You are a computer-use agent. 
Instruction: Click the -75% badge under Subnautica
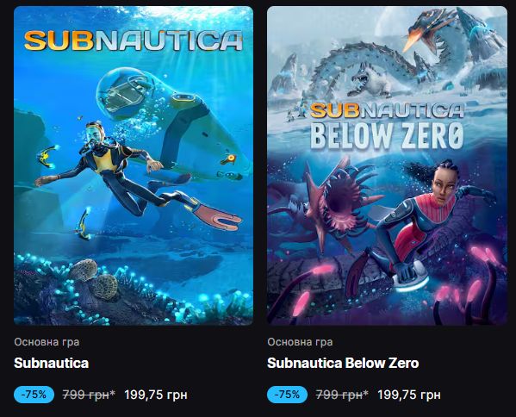pyautogui.click(x=34, y=395)
